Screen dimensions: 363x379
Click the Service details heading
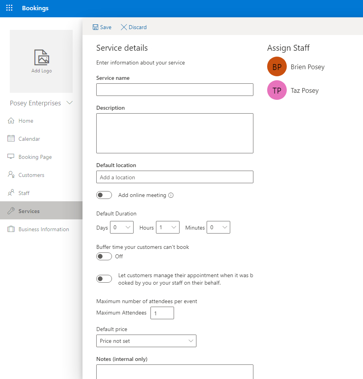pyautogui.click(x=122, y=48)
